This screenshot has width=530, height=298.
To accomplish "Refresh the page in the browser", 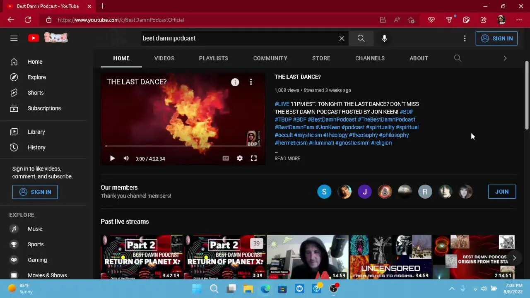I will click(x=28, y=20).
